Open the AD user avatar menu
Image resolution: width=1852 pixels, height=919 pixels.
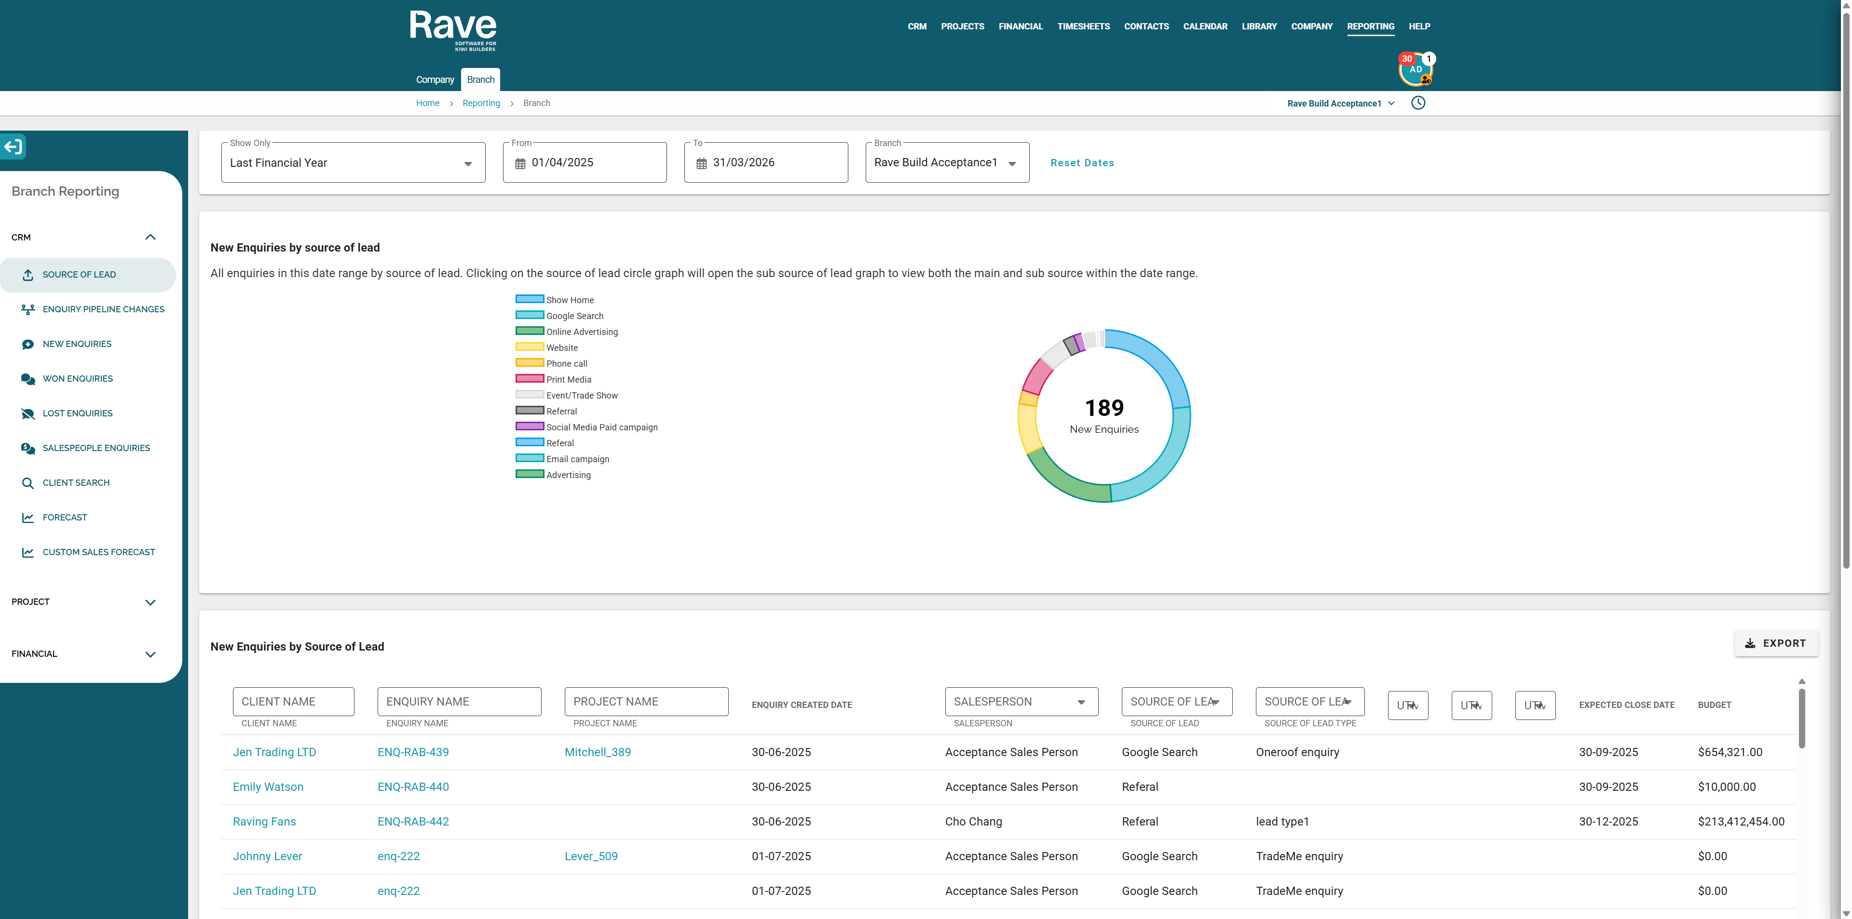(1415, 70)
